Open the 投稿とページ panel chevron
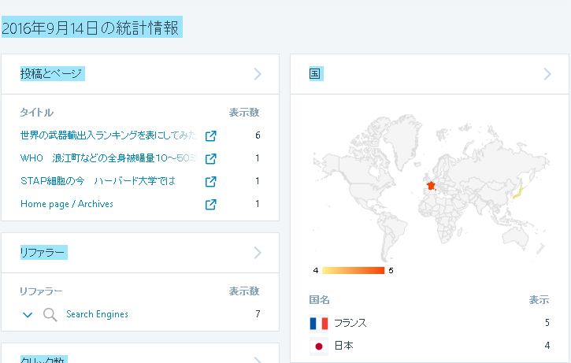The width and height of the screenshot is (571, 363). [258, 74]
